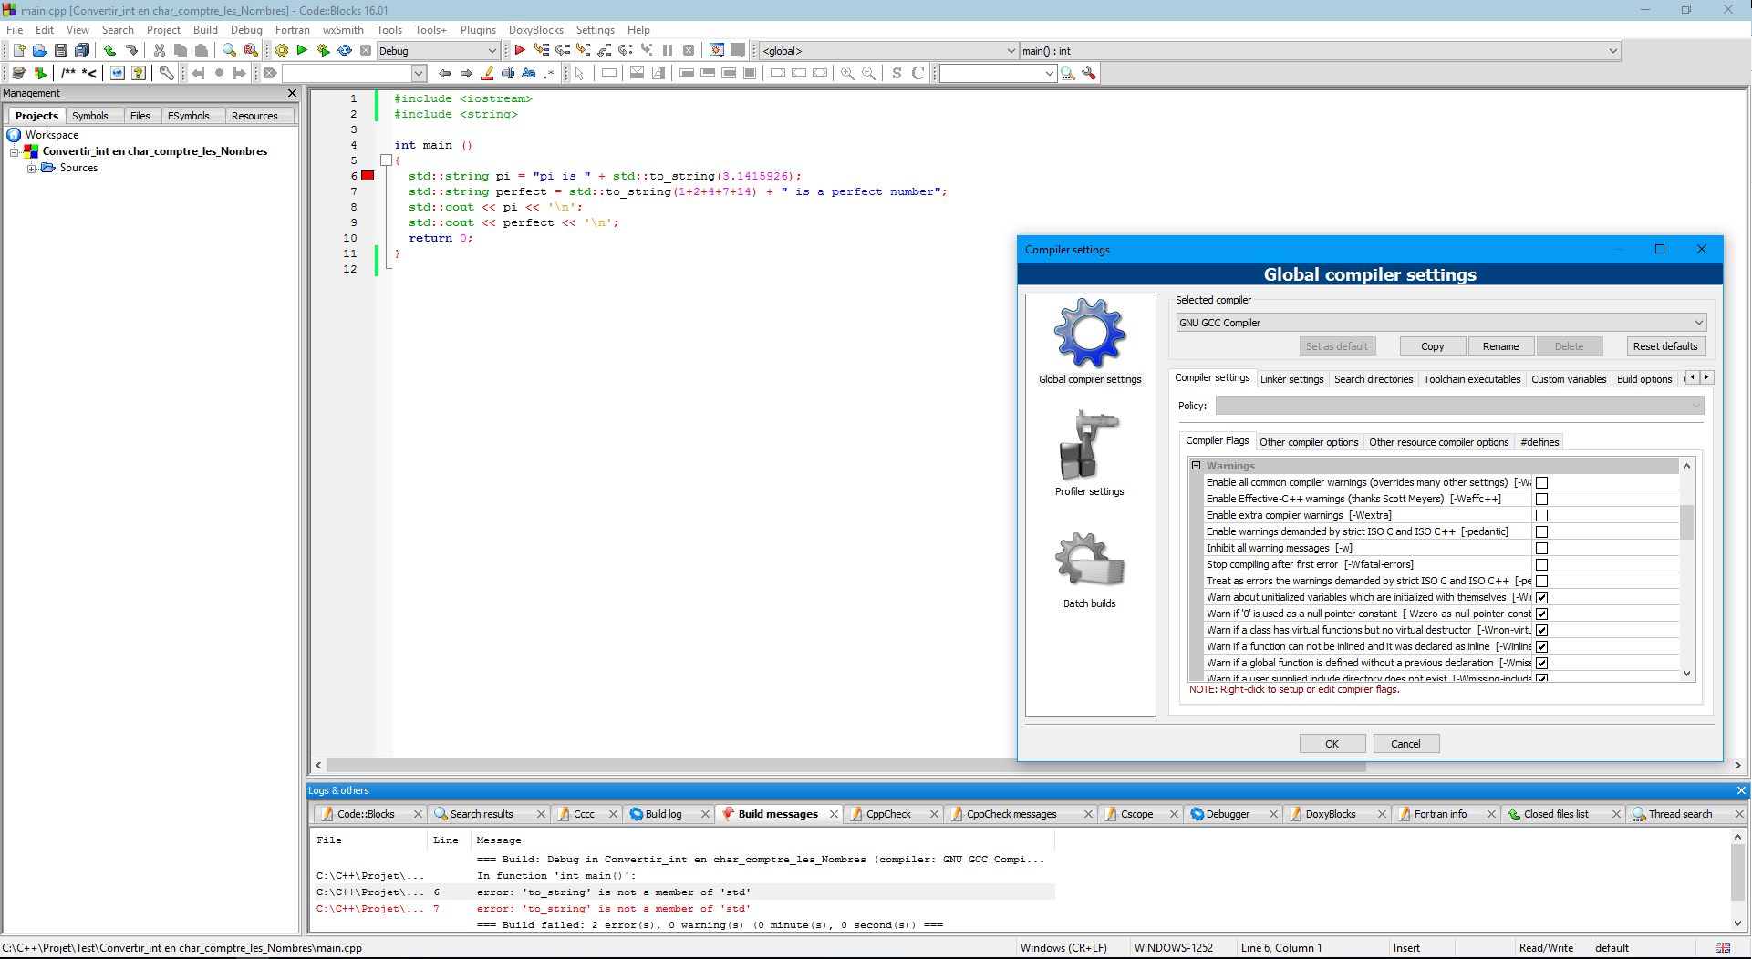The width and height of the screenshot is (1752, 959).
Task: Enable all common compiler warnings checkbox
Action: [x=1541, y=483]
